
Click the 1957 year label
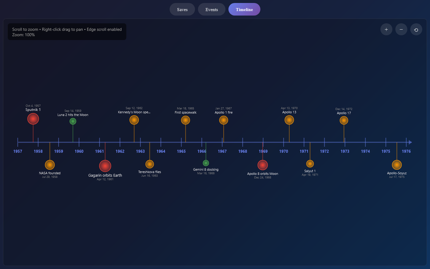18,151
